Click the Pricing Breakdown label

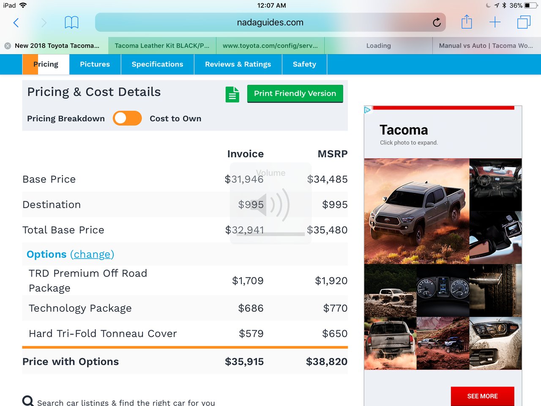click(66, 118)
